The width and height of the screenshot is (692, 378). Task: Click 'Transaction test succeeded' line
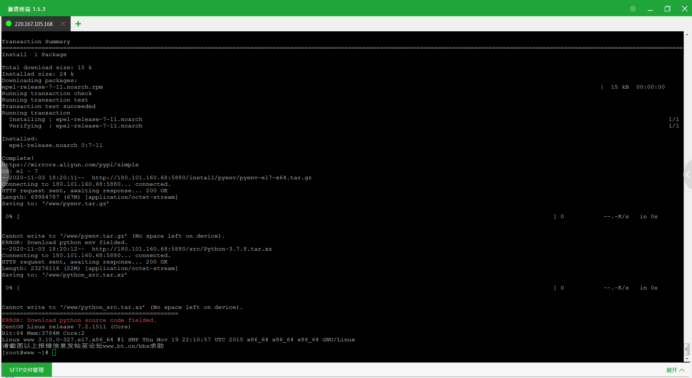coord(49,106)
